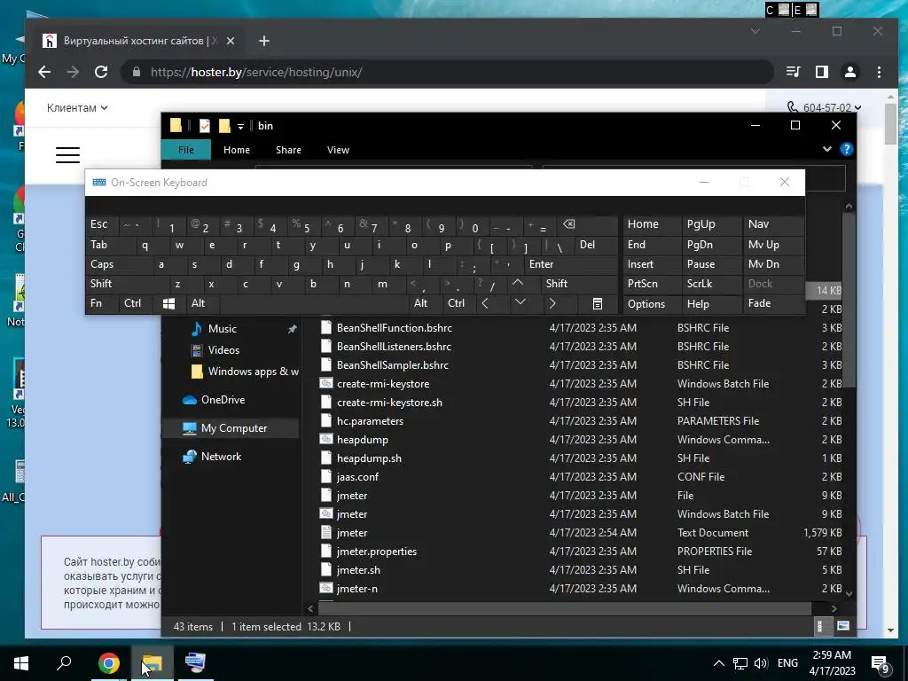Switch to details view icon in Explorer
The image size is (908, 681).
[x=820, y=626]
